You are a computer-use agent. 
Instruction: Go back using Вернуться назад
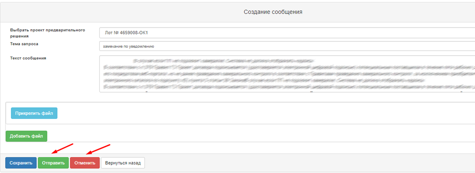123,163
